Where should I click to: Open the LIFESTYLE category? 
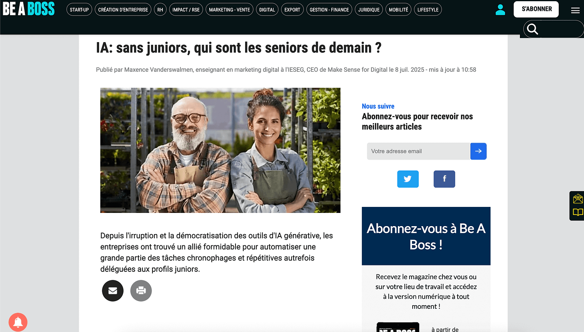(428, 10)
